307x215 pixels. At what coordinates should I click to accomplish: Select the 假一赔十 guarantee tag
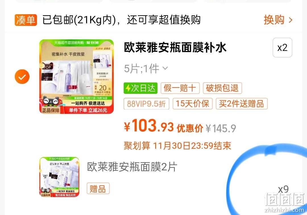point(180,88)
